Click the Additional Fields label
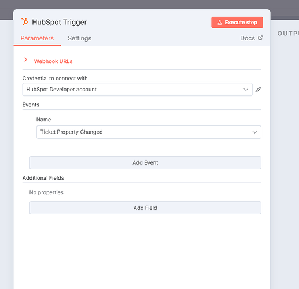This screenshot has width=299, height=289. click(x=43, y=178)
